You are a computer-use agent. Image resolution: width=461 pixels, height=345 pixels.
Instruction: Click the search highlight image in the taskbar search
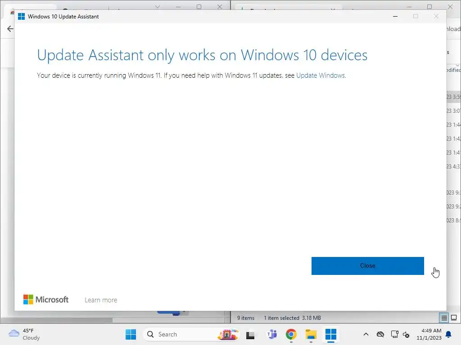228,334
